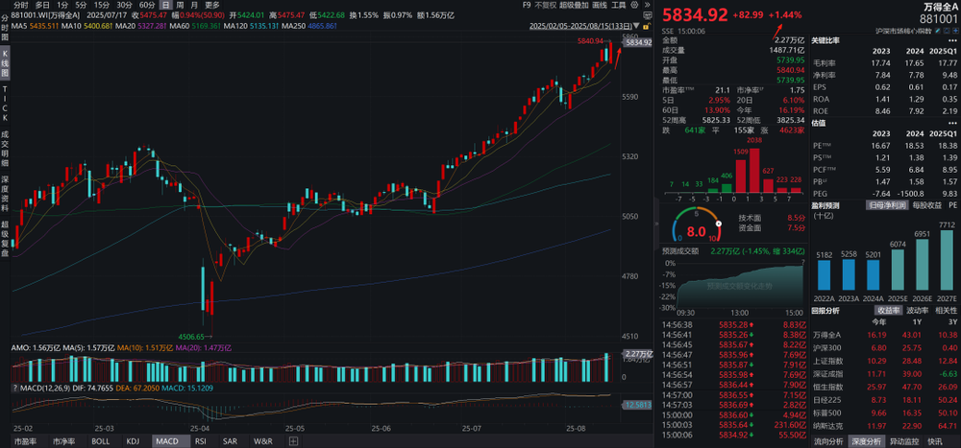Click the 8.0 score gauge dial
The image size is (961, 448).
point(698,231)
